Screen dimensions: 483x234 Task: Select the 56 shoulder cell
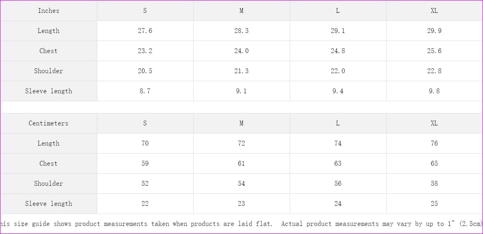338,184
